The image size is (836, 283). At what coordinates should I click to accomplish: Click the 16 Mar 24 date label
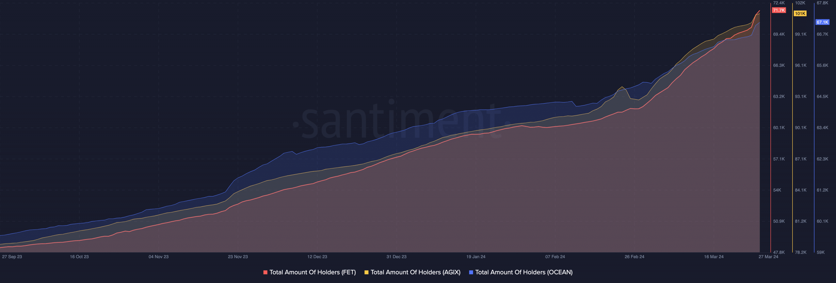pos(714,257)
